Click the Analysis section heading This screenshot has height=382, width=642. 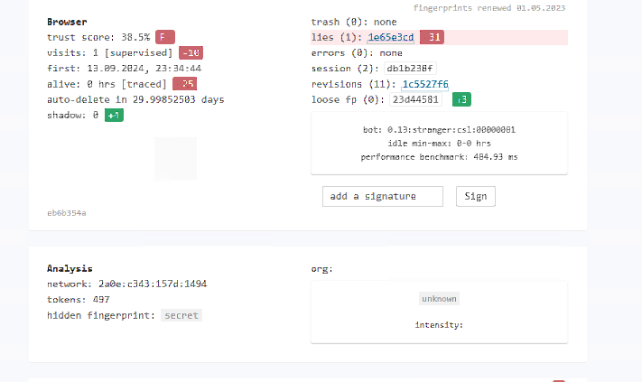tap(70, 268)
